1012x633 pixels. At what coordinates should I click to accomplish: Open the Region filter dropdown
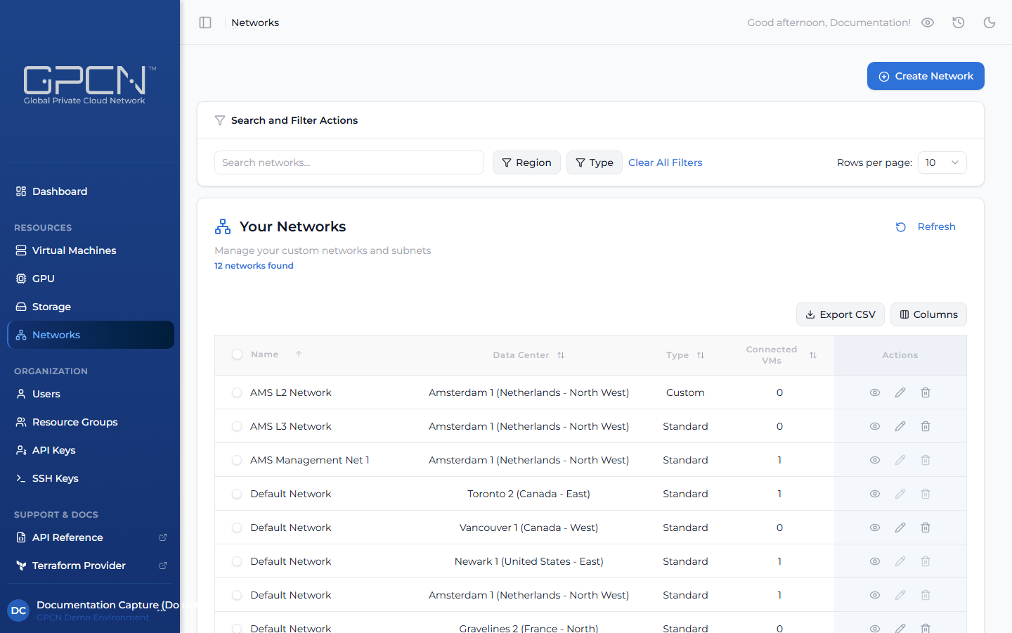point(526,162)
